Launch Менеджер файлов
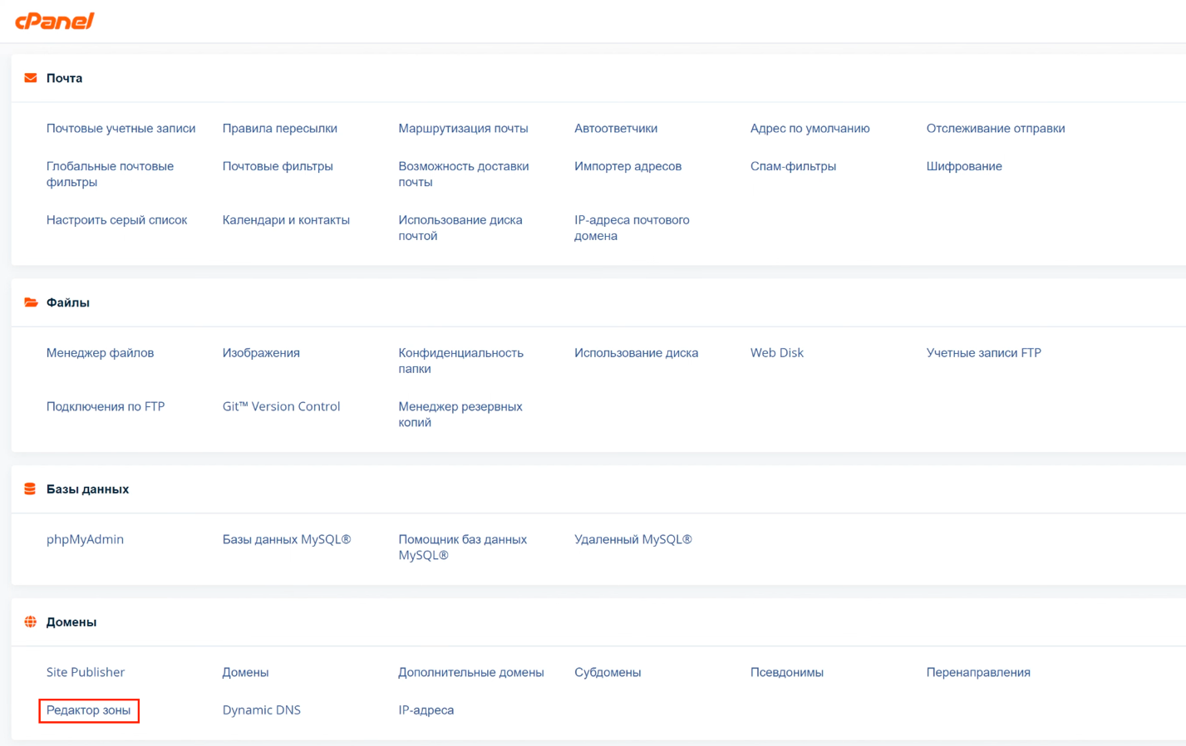The width and height of the screenshot is (1186, 746). (100, 353)
